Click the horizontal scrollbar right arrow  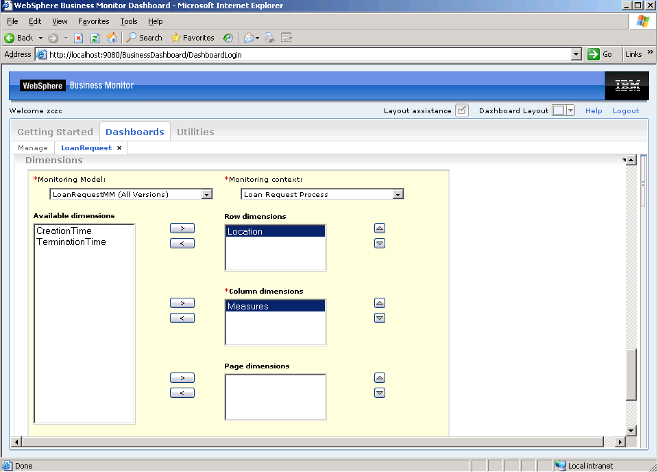click(620, 441)
